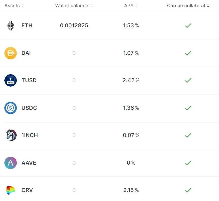Select the 1INCH unicorn icon
This screenshot has height=201, width=219.
[11, 135]
